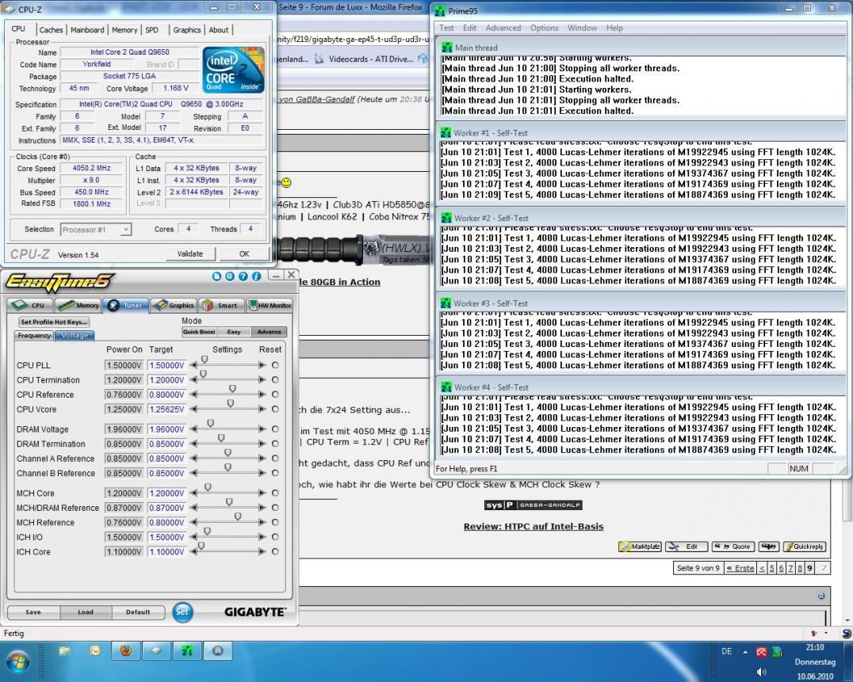Switch to Firefox via taskbar icon
The image size is (853, 682).
coord(126,650)
